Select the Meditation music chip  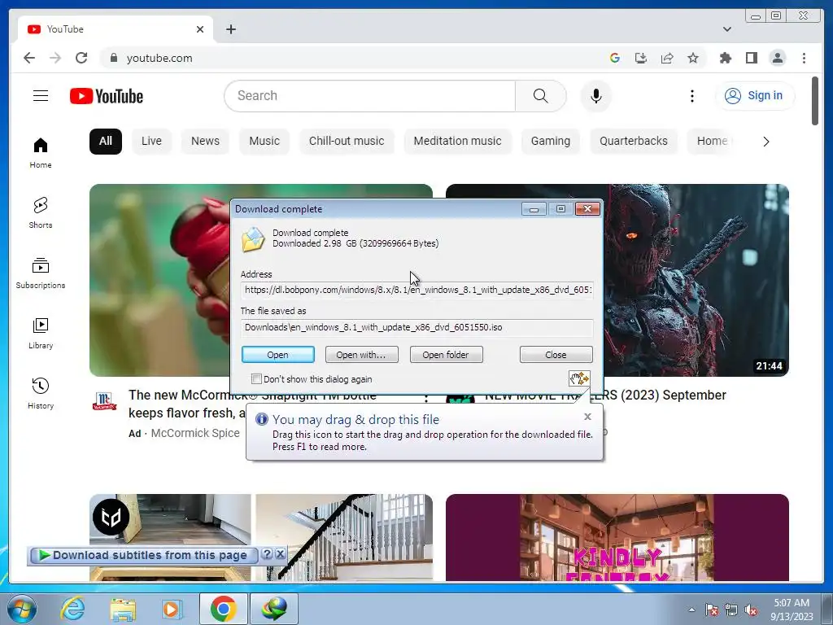pyautogui.click(x=457, y=142)
